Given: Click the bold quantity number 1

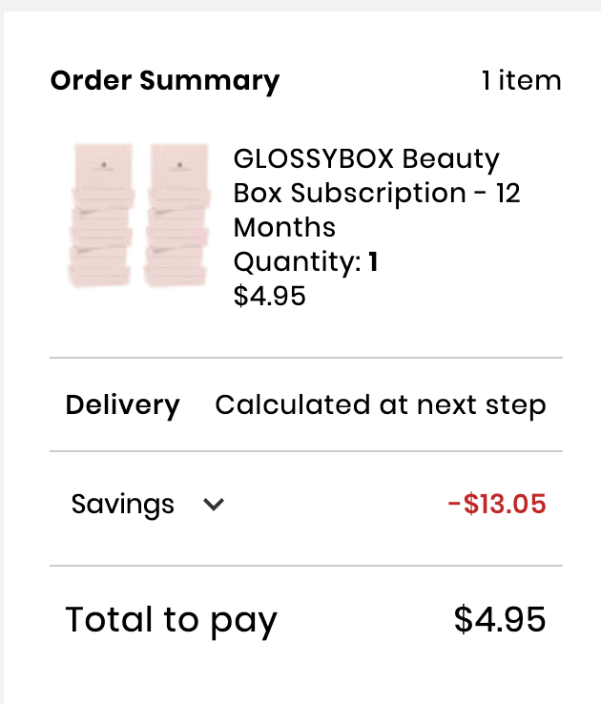Looking at the screenshot, I should click(373, 262).
